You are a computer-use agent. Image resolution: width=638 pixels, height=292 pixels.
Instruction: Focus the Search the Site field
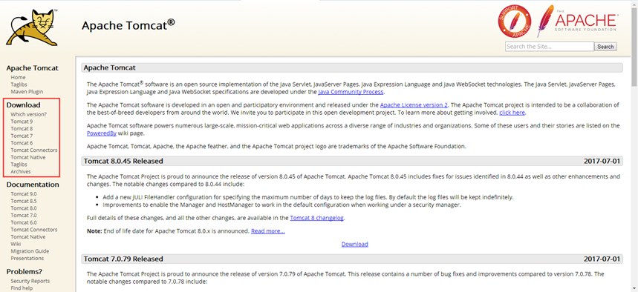[550, 47]
